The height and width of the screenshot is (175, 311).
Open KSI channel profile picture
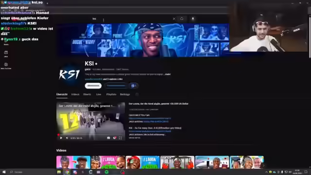coord(69,74)
